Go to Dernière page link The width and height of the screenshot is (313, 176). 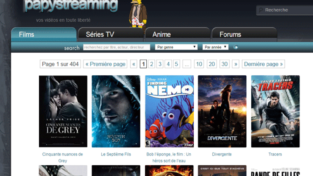(263, 64)
